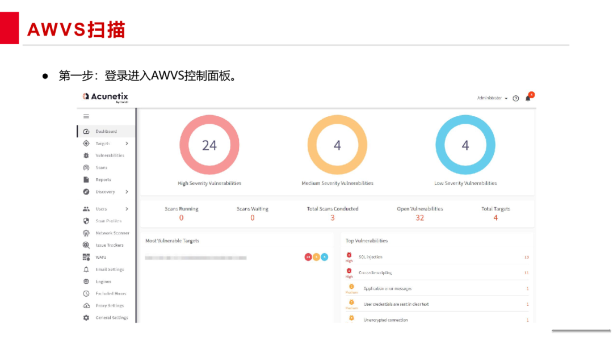Click the Scans Running value 0
Screen dimensions: 613x345
point(182,218)
